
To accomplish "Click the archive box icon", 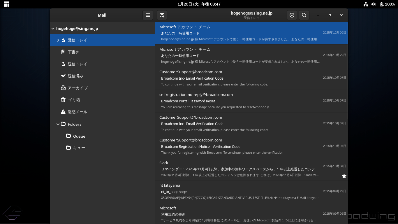I will (63, 88).
